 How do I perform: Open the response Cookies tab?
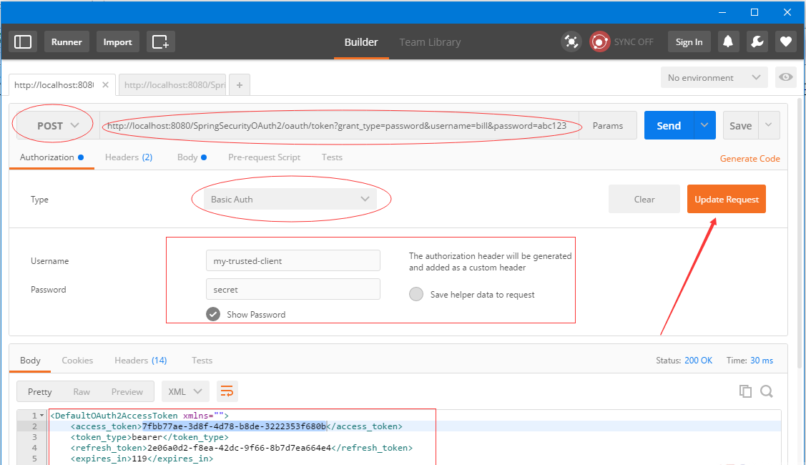pyautogui.click(x=77, y=361)
